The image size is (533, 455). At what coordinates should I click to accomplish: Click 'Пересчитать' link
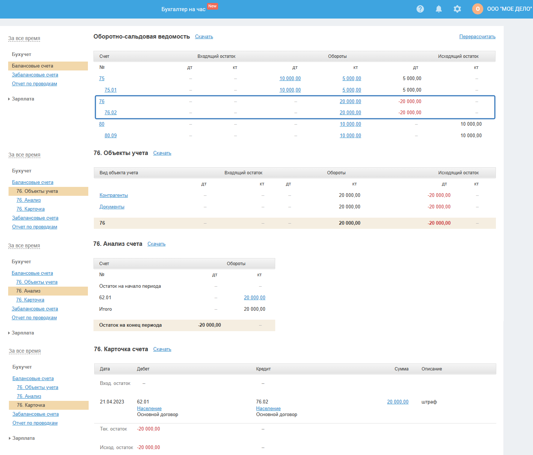pos(477,37)
